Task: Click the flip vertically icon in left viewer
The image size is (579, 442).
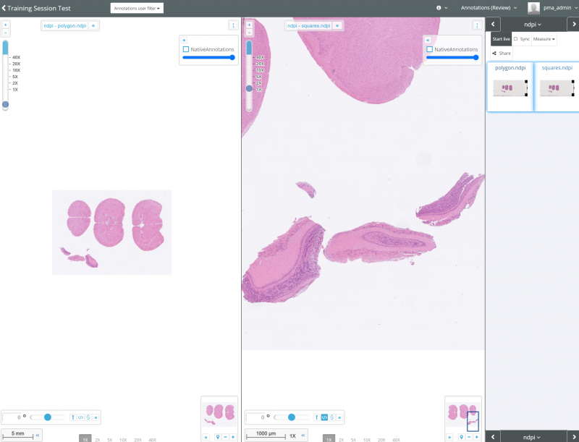Action: click(x=88, y=417)
